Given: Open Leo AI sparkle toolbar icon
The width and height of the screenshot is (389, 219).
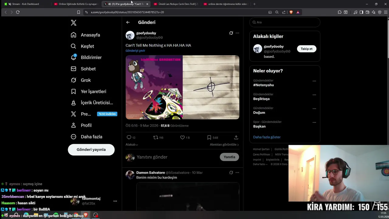Looking at the screenshot, I should point(374,12).
